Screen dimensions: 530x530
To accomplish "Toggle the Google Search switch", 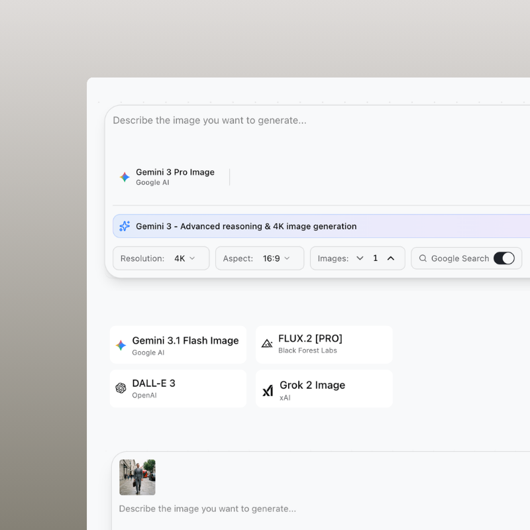I will [x=504, y=258].
